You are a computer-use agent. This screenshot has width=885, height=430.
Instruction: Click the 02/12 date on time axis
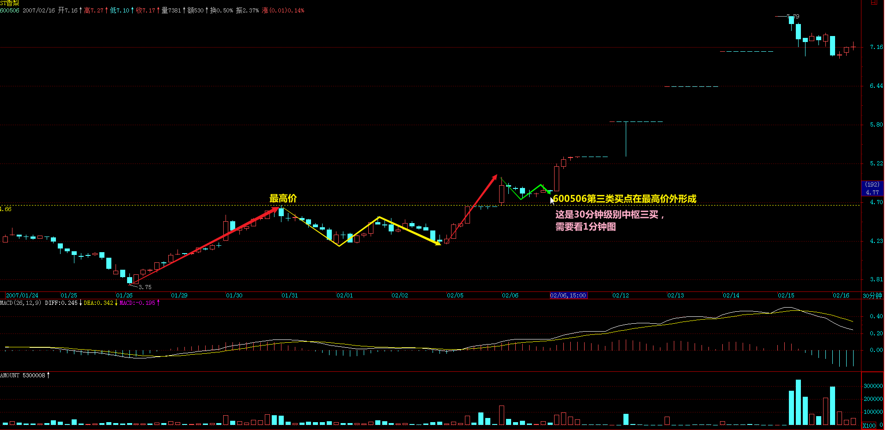[x=620, y=296]
